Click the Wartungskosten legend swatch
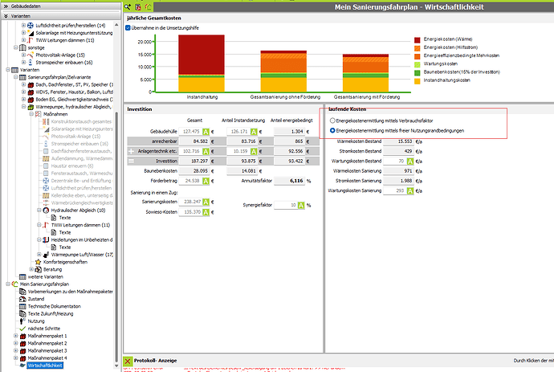Screen dimensions: 554x372 418,64
